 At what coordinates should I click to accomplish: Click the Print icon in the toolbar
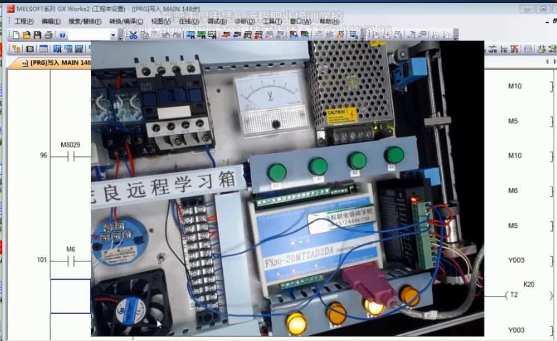point(48,35)
